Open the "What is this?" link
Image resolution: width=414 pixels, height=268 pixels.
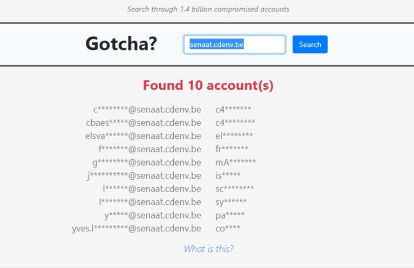point(208,249)
